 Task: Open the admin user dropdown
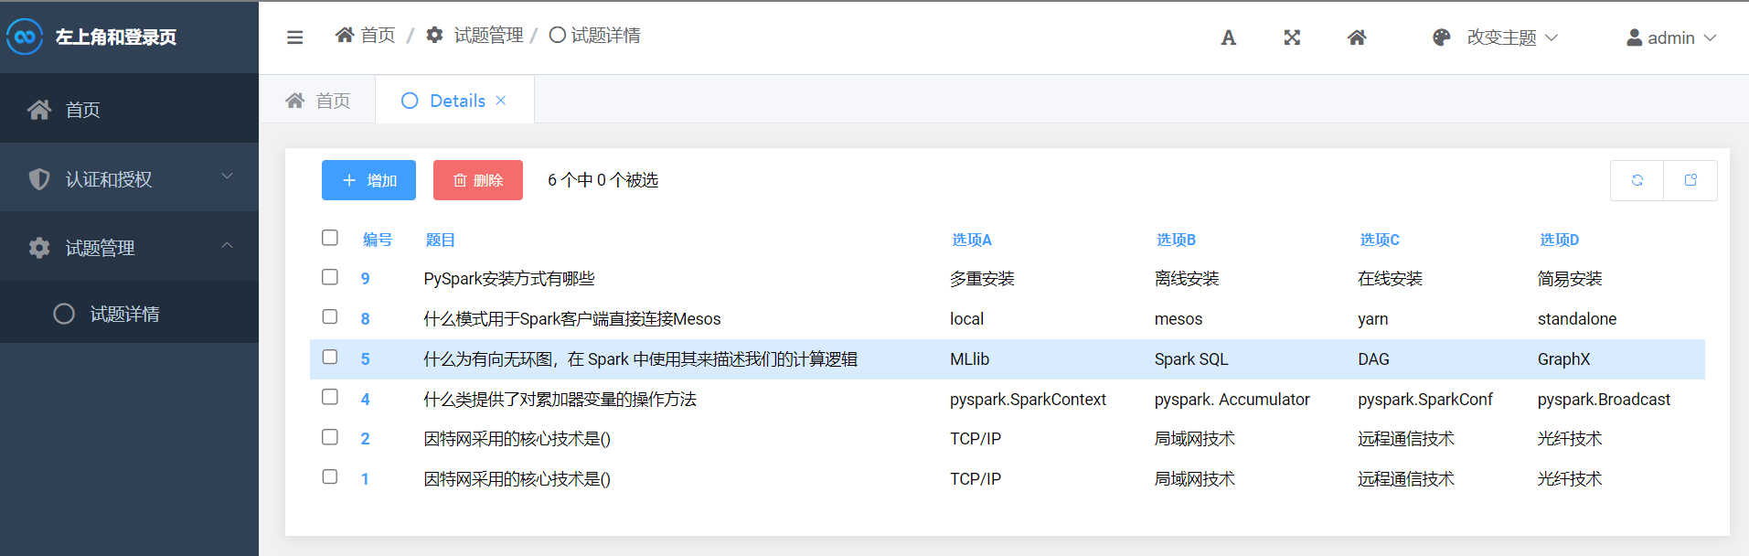tap(1671, 37)
